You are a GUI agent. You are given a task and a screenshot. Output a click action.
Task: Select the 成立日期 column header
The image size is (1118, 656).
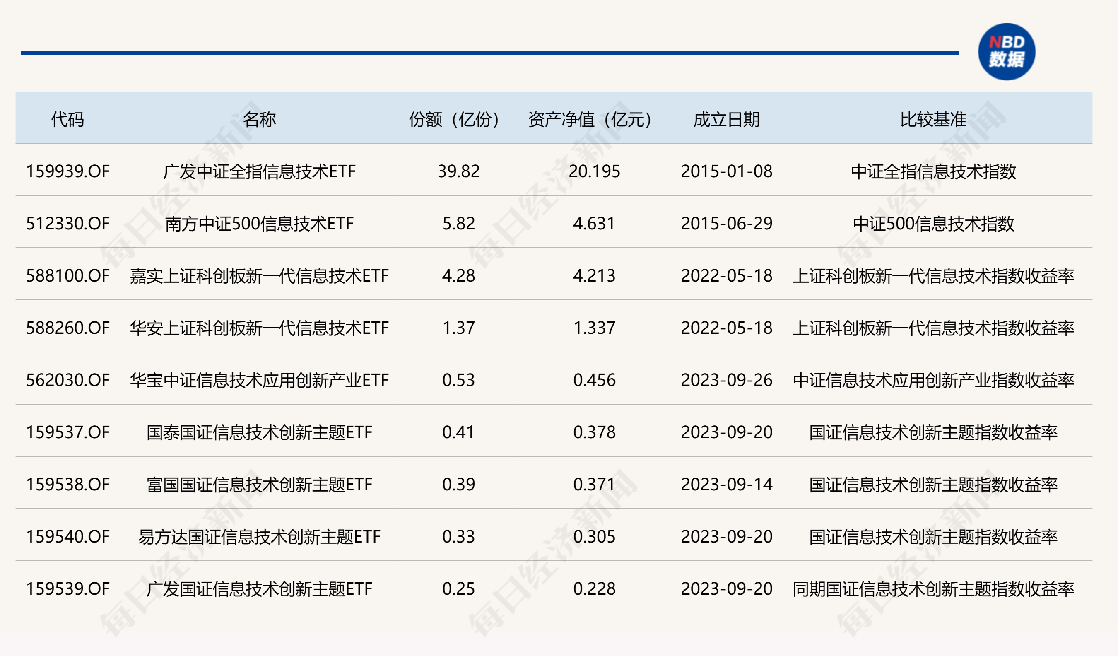point(726,119)
